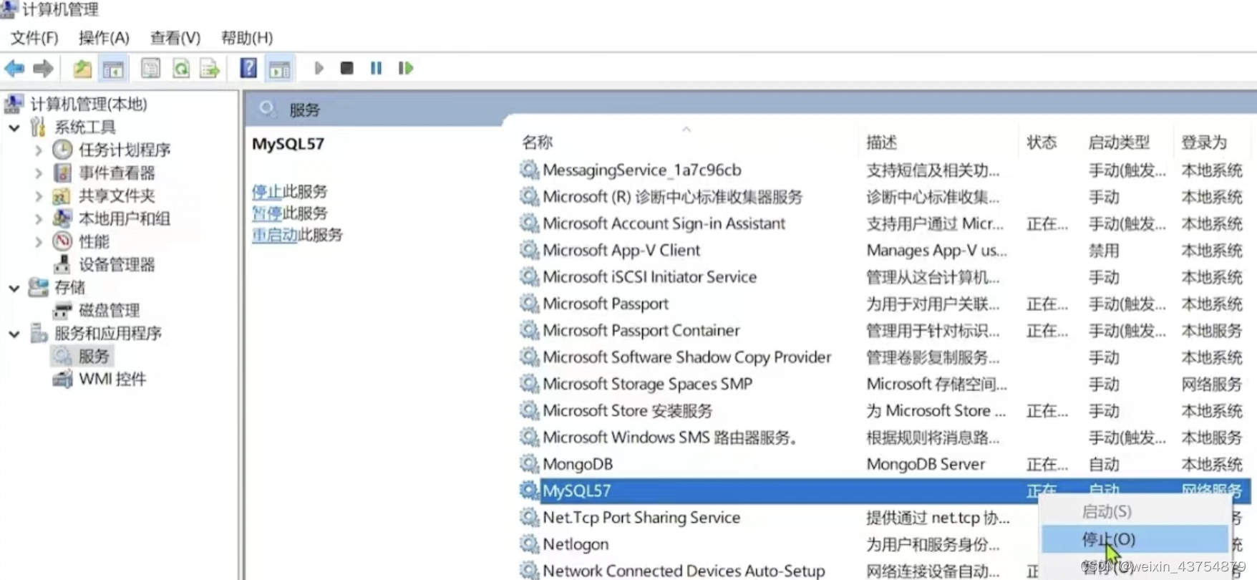
Task: Collapse the 系统工具 tree node
Action: (14, 127)
